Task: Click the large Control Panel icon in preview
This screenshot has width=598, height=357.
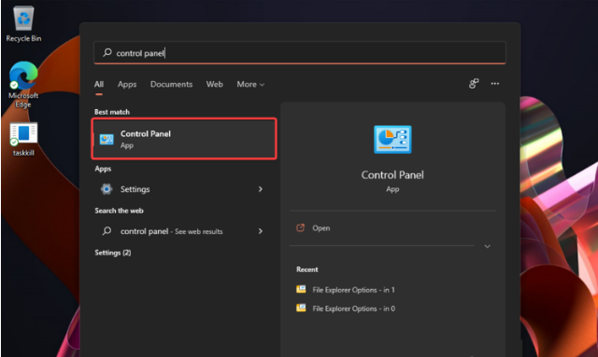Action: pos(392,139)
